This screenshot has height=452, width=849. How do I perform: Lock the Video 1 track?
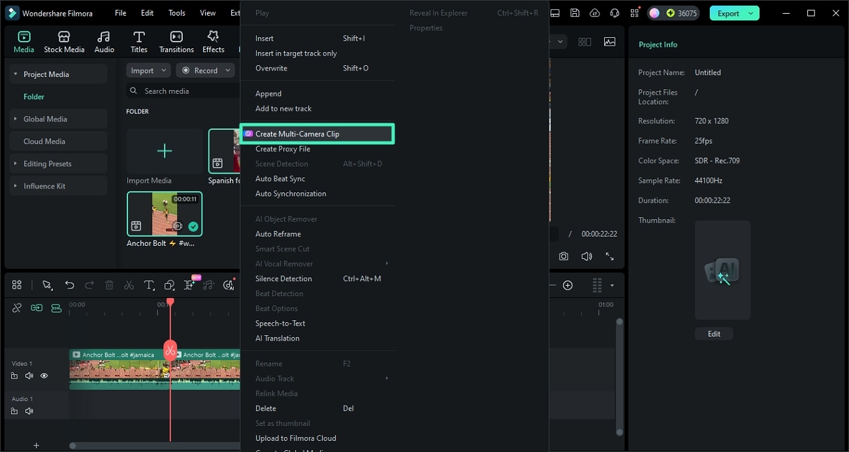(x=14, y=376)
